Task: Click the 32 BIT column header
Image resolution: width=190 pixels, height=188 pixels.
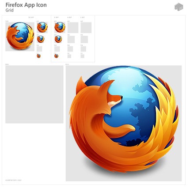Action: (x=31, y=18)
